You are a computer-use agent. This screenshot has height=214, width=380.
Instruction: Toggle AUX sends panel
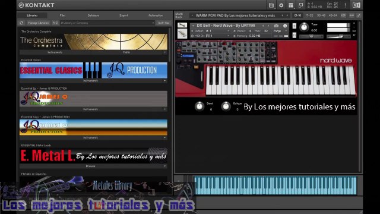[x=351, y=15]
